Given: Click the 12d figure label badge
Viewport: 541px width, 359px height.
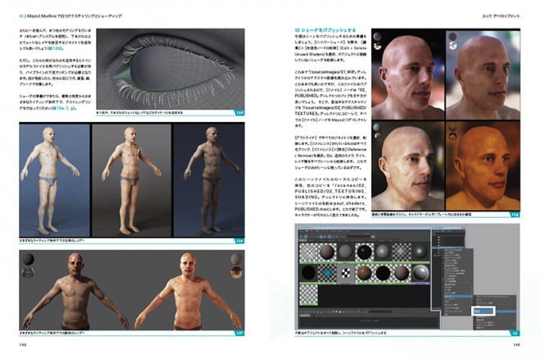Looking at the screenshot, I should pyautogui.click(x=239, y=113).
